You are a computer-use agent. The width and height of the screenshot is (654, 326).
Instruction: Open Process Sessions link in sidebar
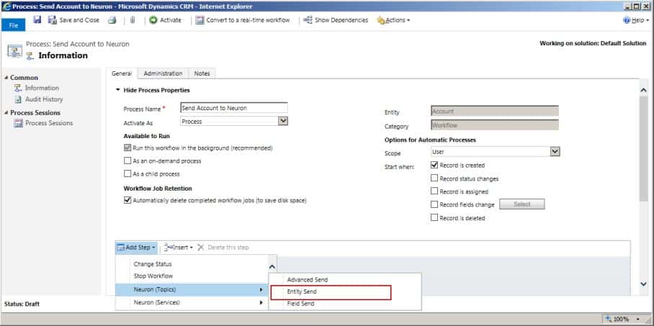click(49, 123)
